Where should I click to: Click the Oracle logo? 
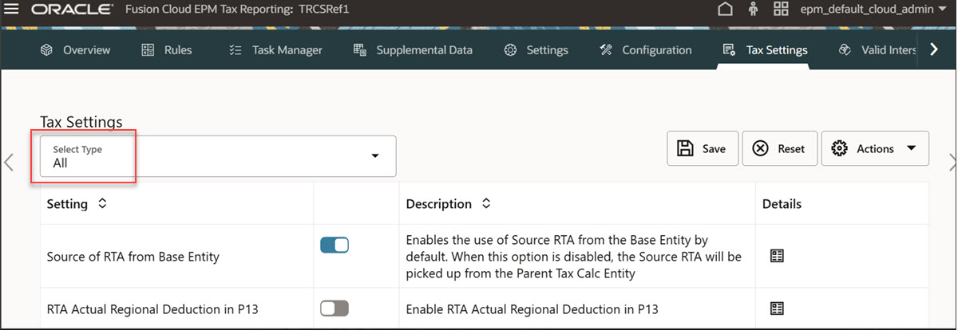[71, 10]
